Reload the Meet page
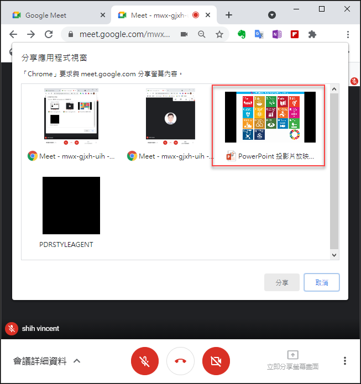This screenshot has width=361, height=384. [49, 34]
